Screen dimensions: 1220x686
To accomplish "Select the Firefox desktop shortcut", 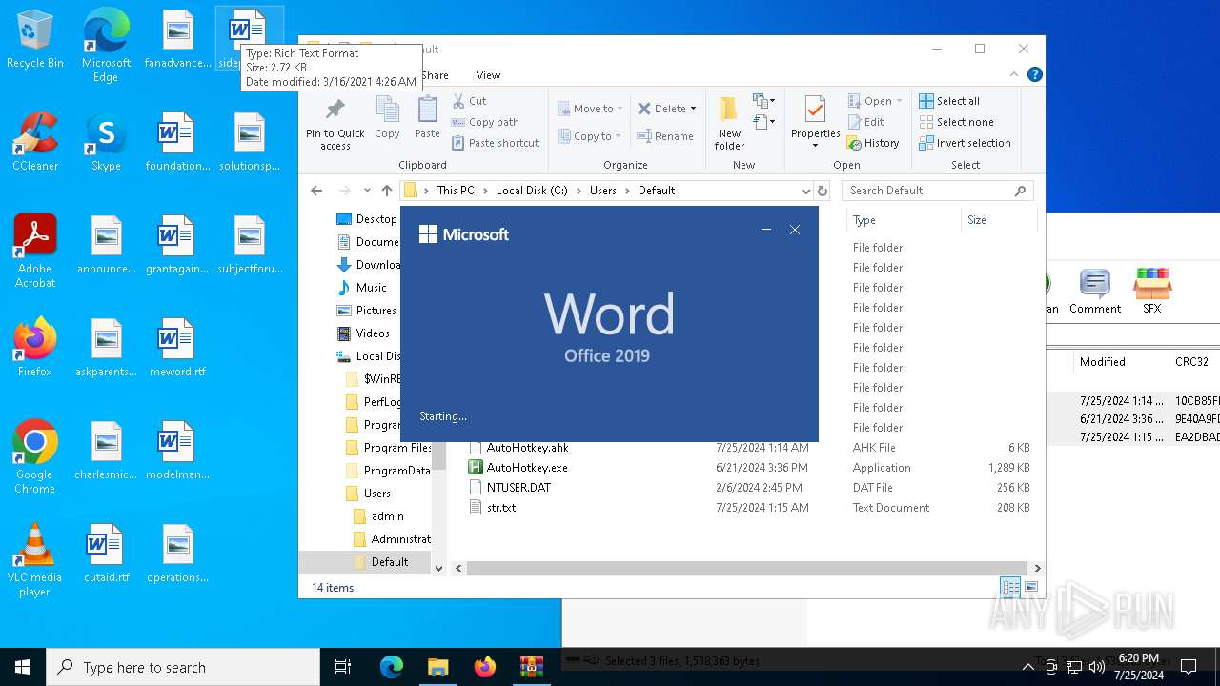I will 35,348.
